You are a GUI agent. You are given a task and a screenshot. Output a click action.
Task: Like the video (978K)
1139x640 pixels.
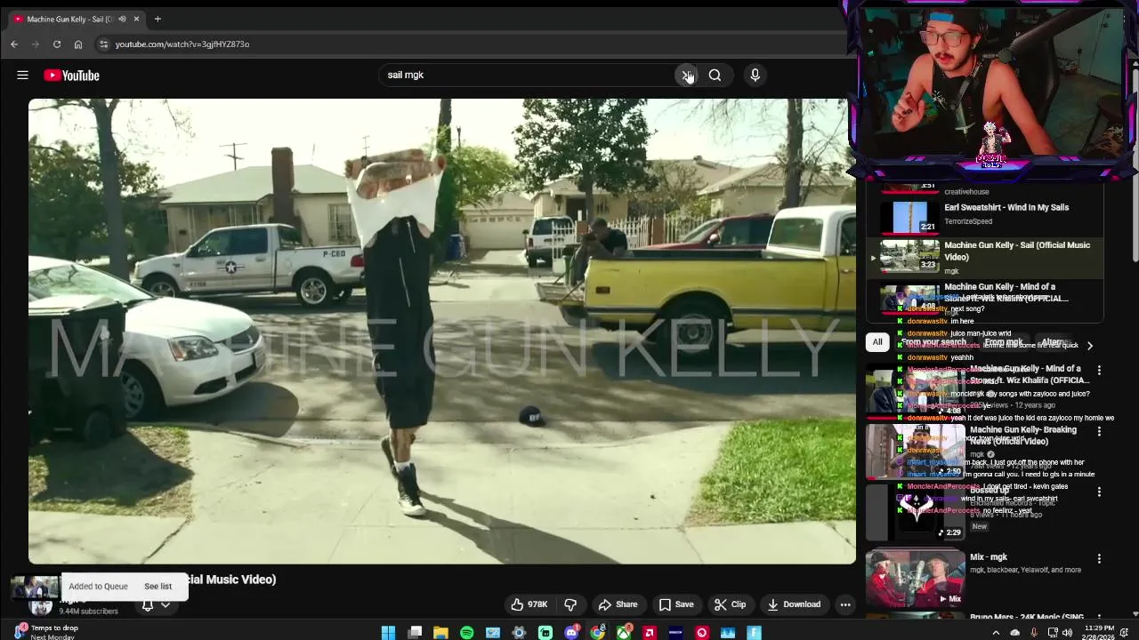tap(529, 604)
